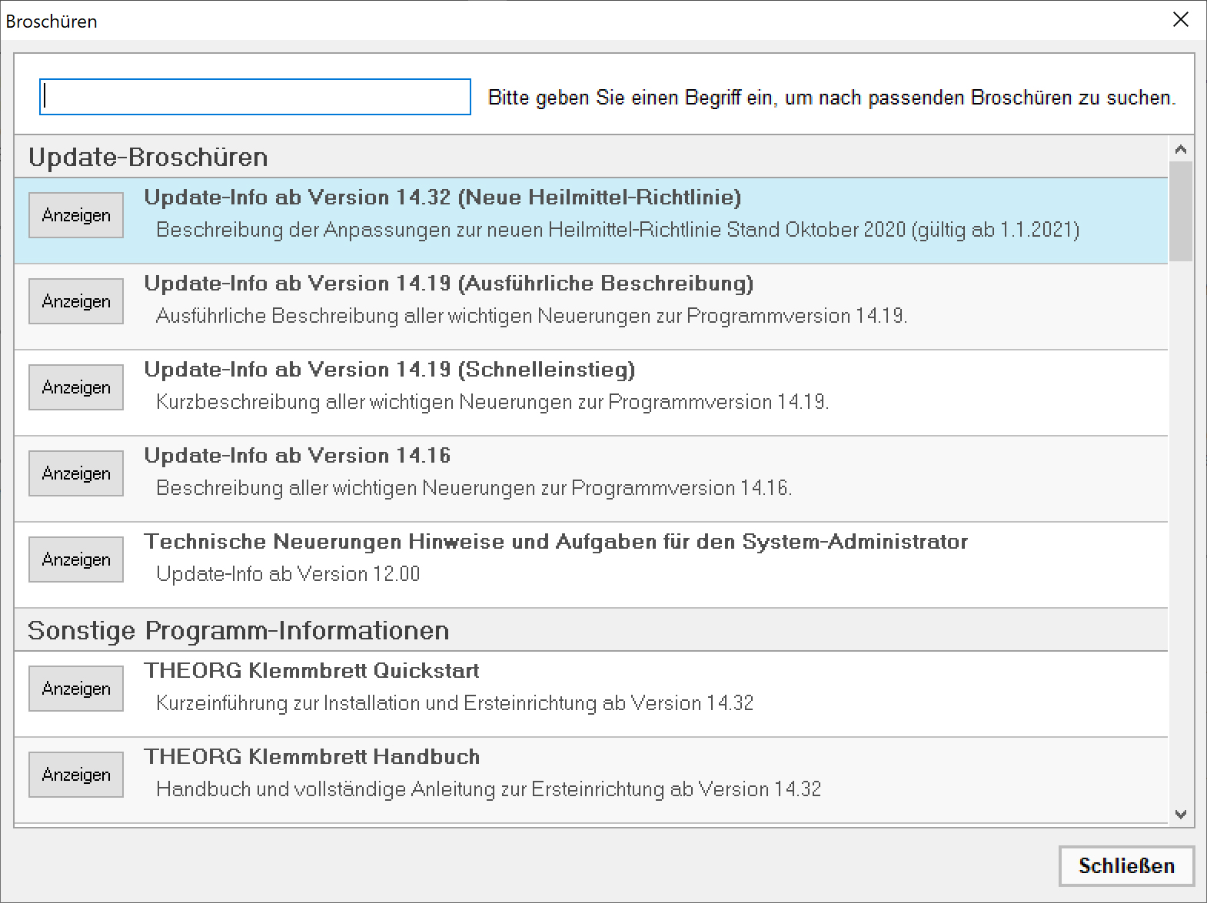
Task: Click Anzeigen for Version 14.32 Heilmittel-Richtlinie
Action: pyautogui.click(x=76, y=215)
